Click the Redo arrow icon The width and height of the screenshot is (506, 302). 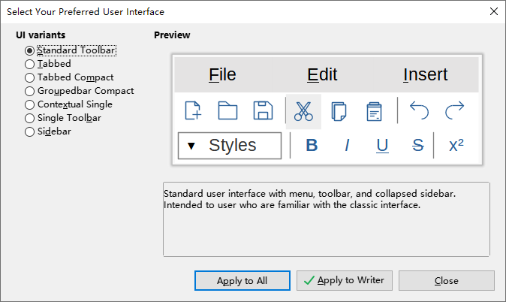pos(454,111)
